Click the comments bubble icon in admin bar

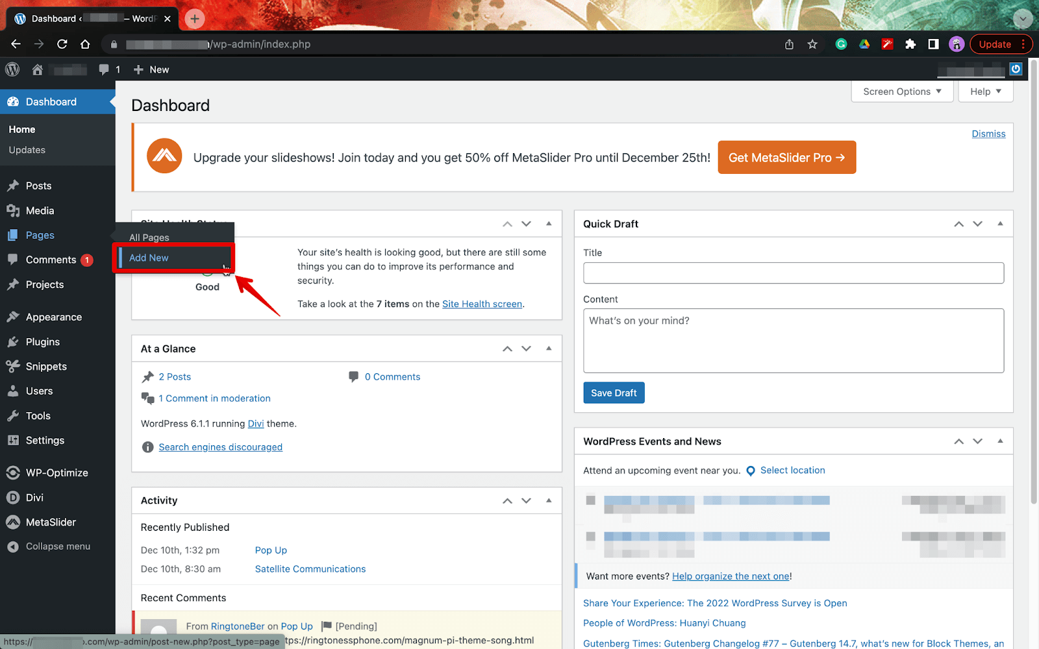[x=104, y=69]
